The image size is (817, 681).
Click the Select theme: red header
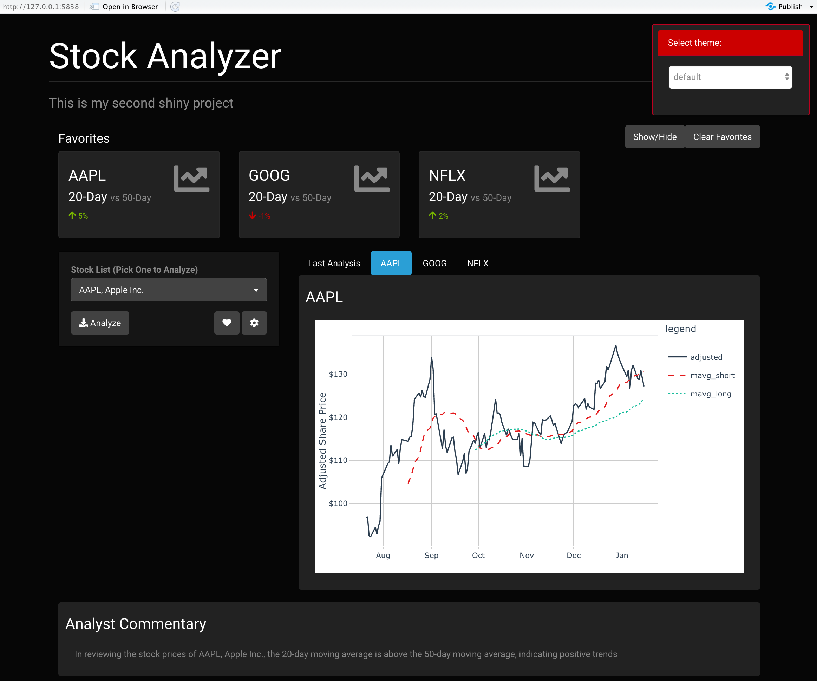point(730,43)
